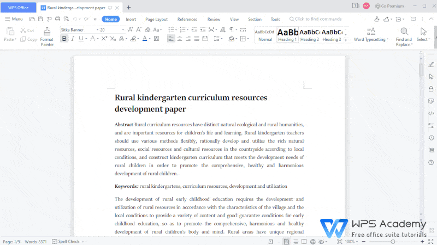Open a file with the folder icon
The image size is (437, 245).
[32, 19]
